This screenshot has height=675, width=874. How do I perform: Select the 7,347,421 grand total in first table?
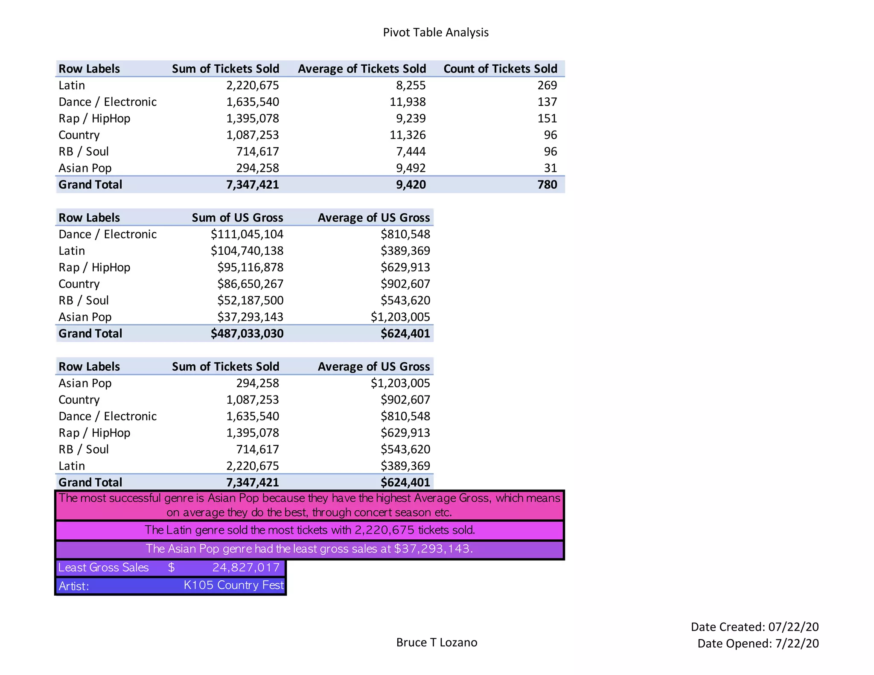252,185
